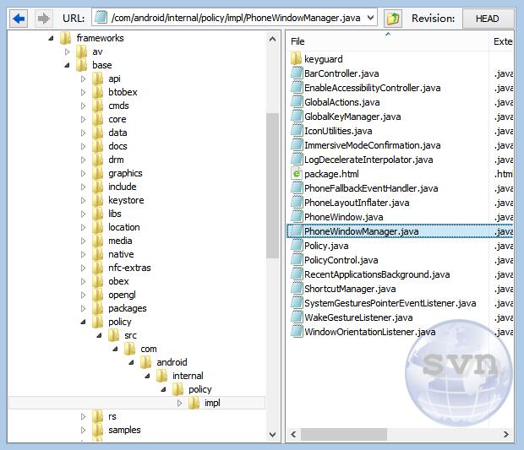Click the Policy.java file icon
Image resolution: width=524 pixels, height=450 pixels.
[297, 246]
